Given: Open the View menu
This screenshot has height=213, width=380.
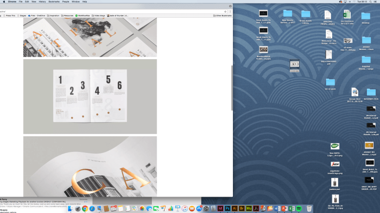Looking at the screenshot, I should click(x=34, y=1).
